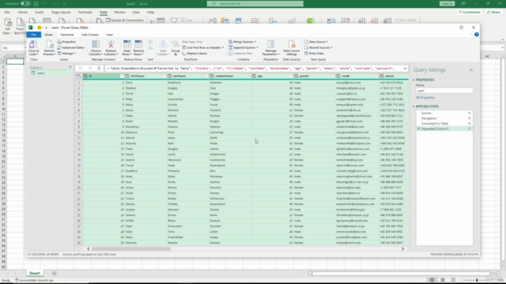The width and height of the screenshot is (506, 284).
Task: Open the id column filter dropdown
Action: tap(122, 76)
